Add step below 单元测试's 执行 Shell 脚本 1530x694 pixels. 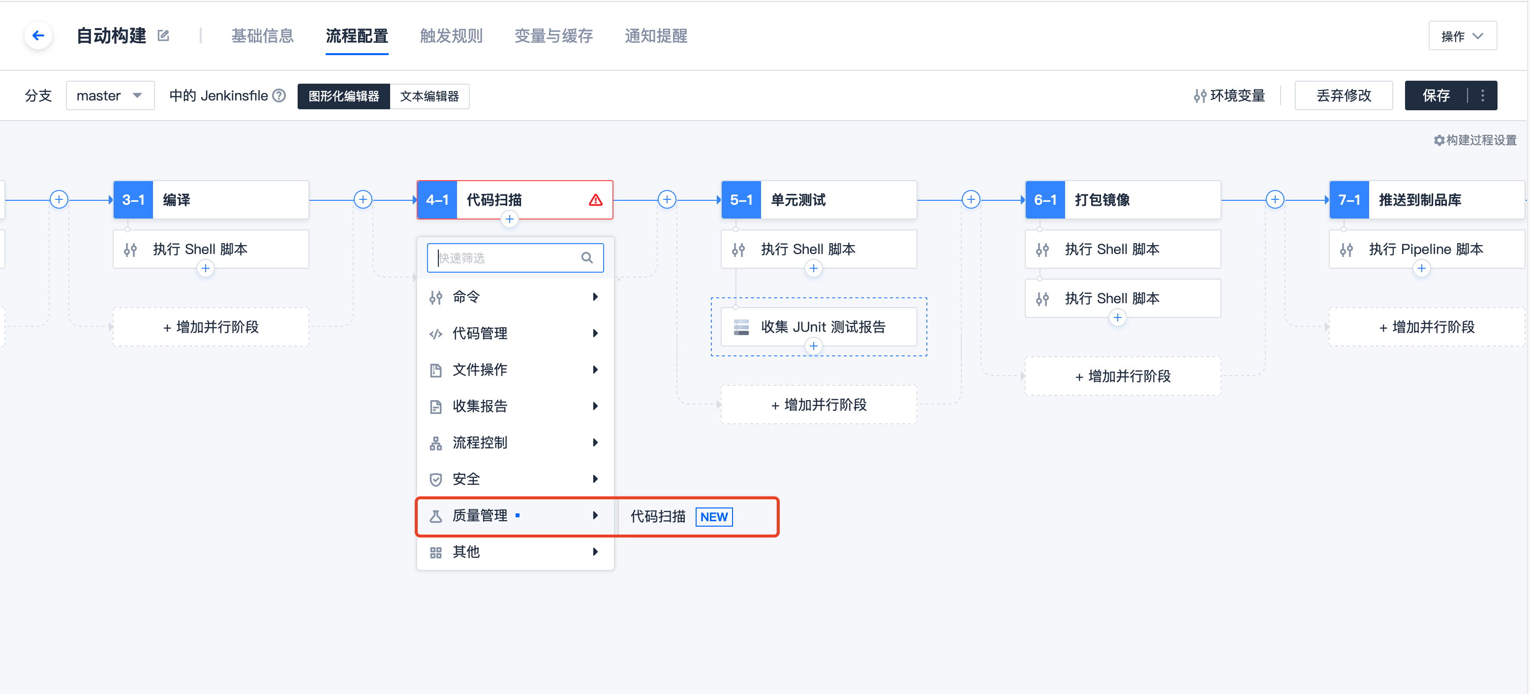814,269
